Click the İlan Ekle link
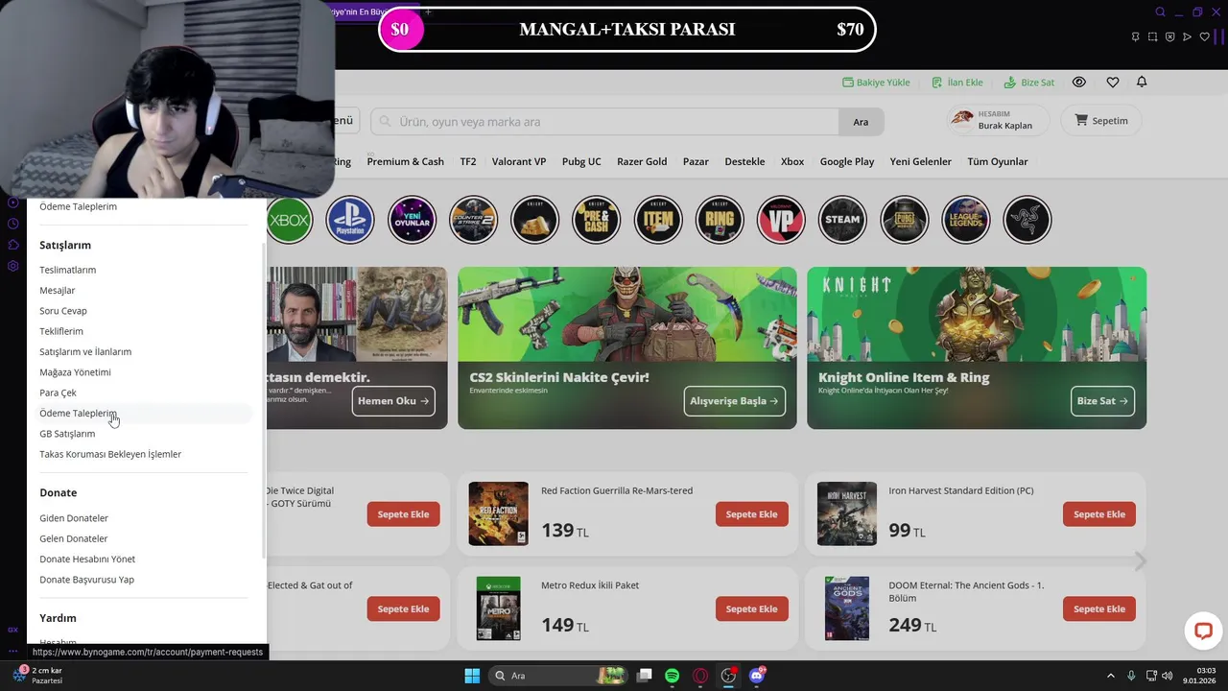Image resolution: width=1228 pixels, height=691 pixels. click(x=957, y=83)
